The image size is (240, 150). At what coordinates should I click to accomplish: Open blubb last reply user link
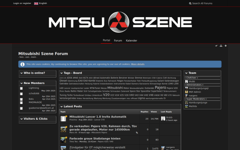(x=169, y=117)
